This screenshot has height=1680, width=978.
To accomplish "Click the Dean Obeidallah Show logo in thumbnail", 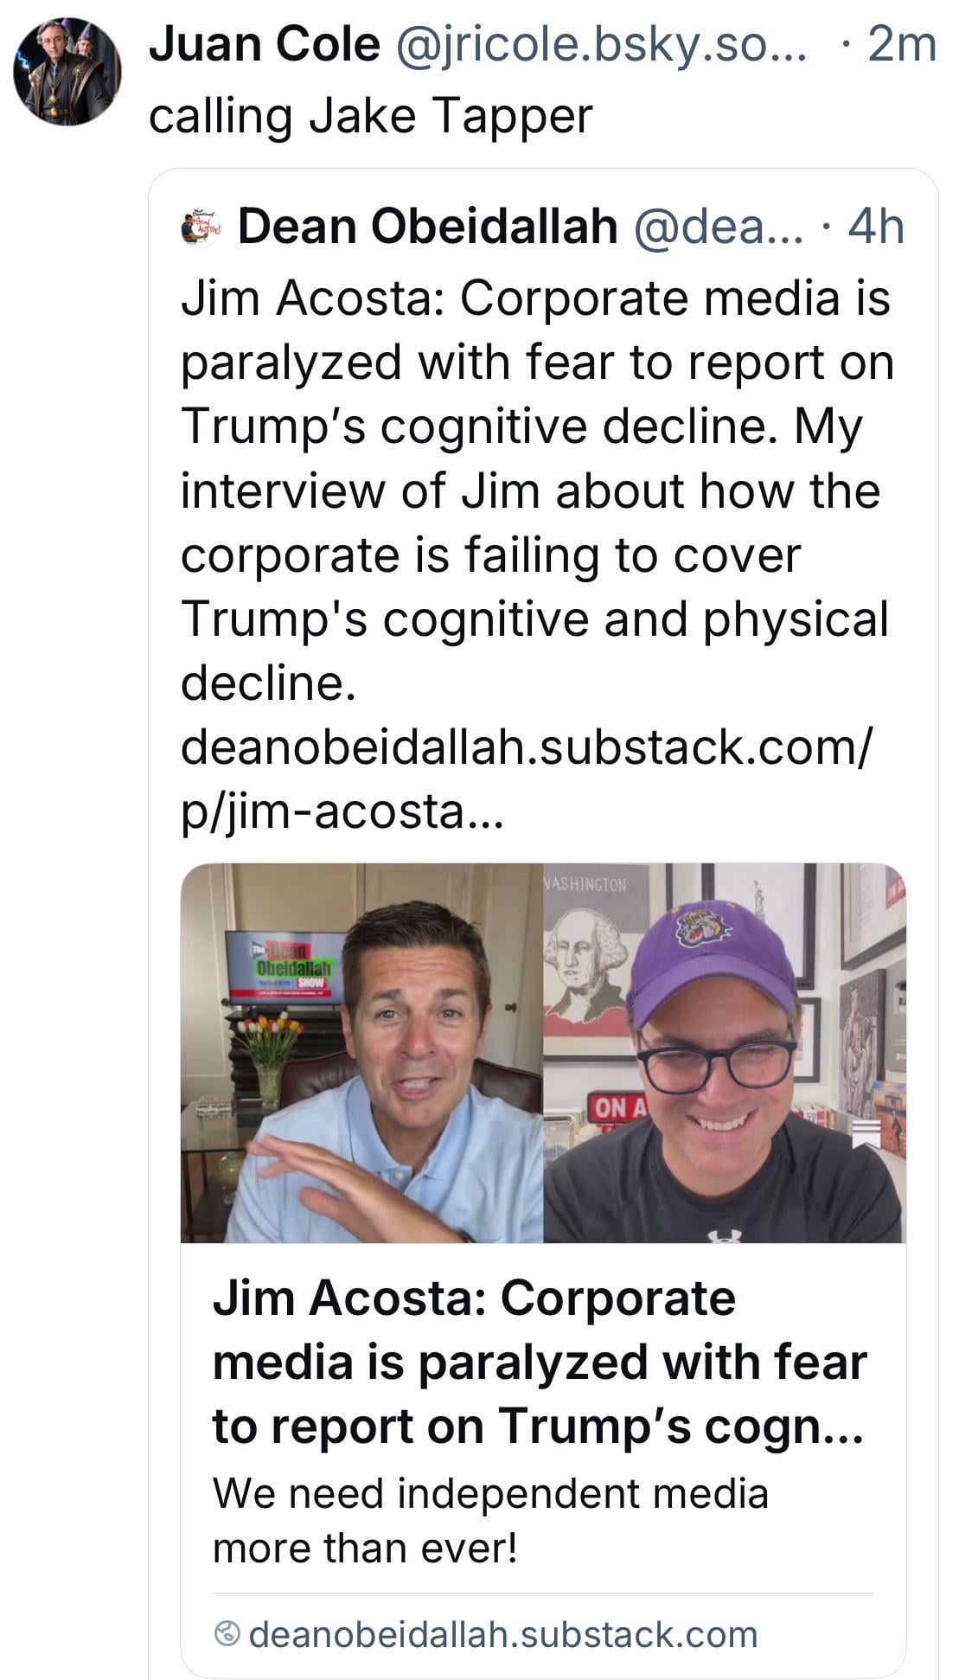I will click(284, 965).
